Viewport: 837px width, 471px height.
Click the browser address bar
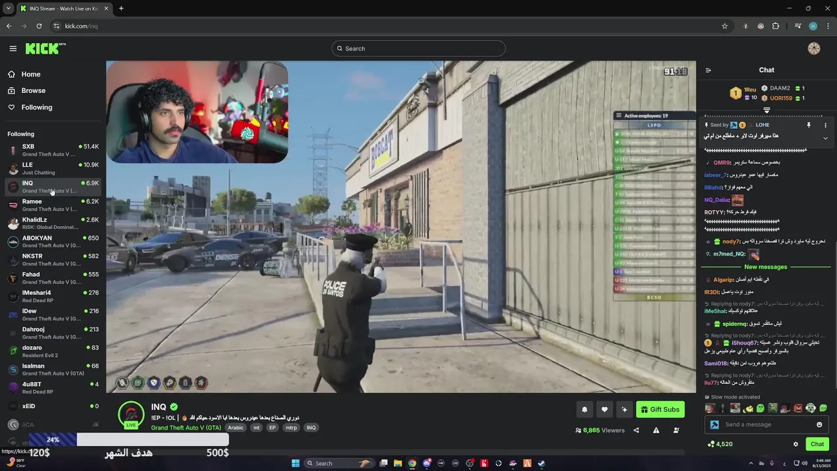386,26
